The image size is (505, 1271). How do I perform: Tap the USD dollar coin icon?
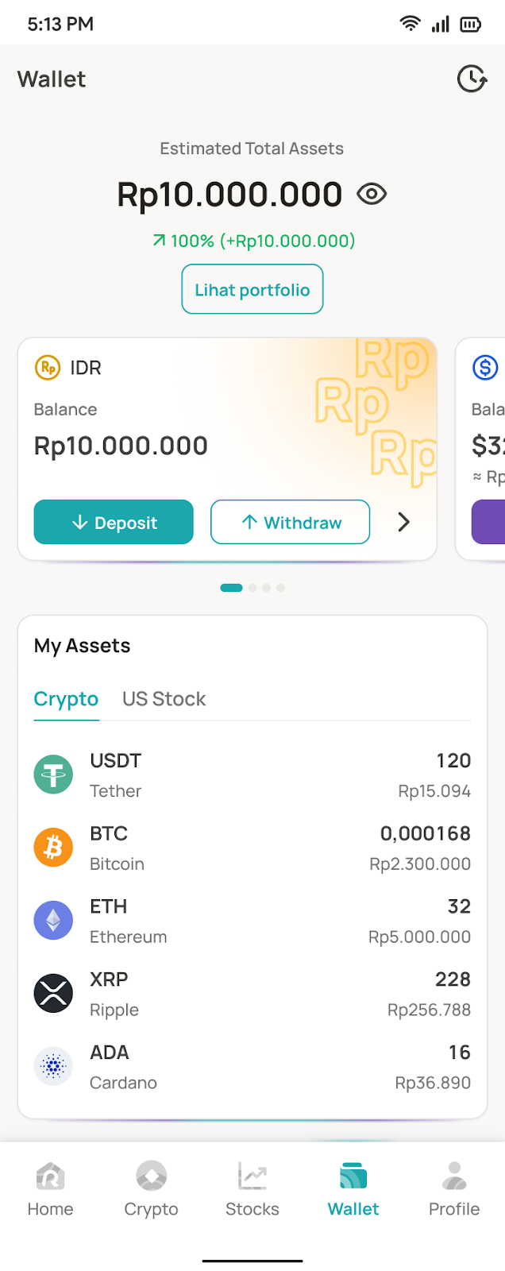click(485, 368)
